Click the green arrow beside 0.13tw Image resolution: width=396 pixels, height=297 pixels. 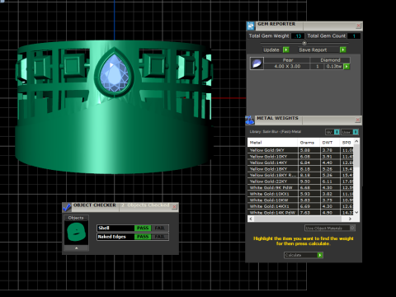coord(346,67)
